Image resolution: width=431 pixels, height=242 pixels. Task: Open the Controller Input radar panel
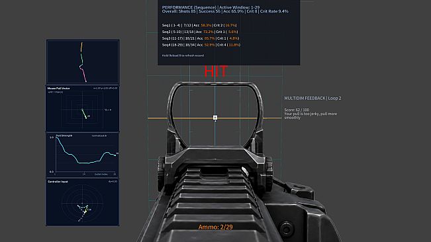[83, 202]
